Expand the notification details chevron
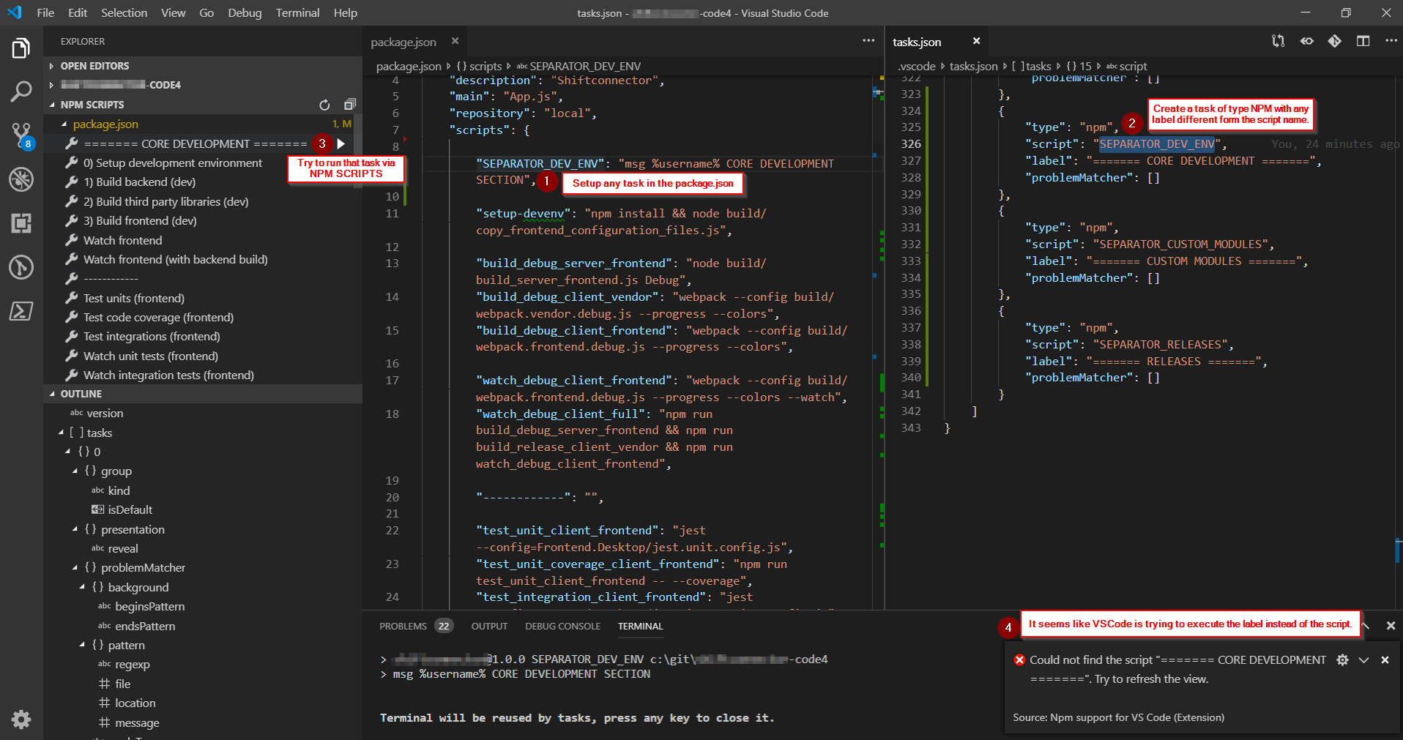This screenshot has height=740, width=1403. (1363, 659)
